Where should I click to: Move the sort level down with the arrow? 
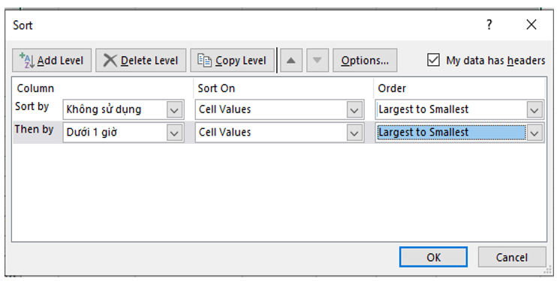(x=318, y=60)
